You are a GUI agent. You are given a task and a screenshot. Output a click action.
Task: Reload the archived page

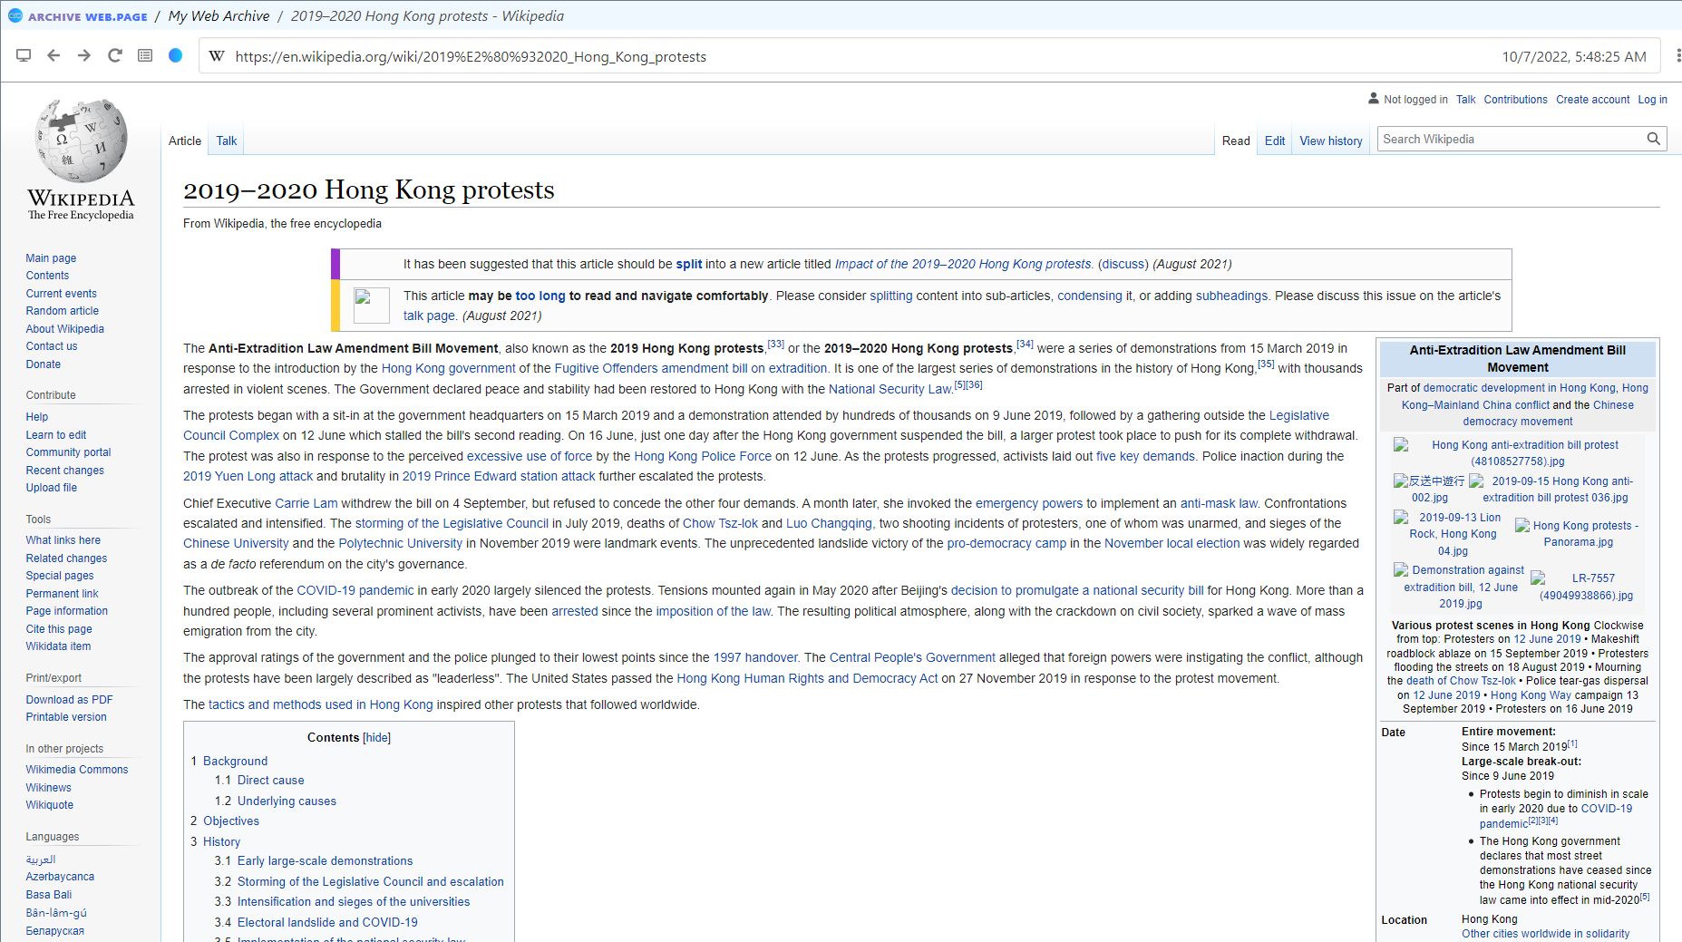115,56
